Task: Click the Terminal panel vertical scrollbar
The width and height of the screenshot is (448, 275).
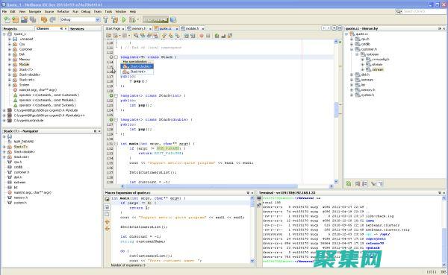Action: [444, 231]
